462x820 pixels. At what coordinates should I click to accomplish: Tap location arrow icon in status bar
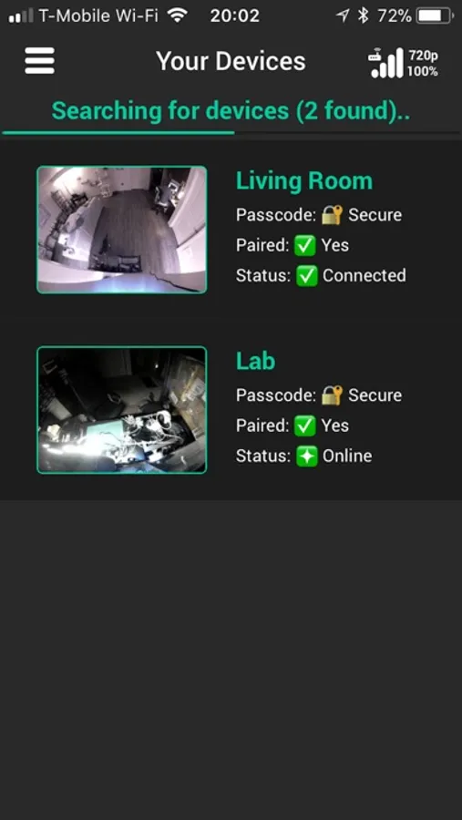pos(343,15)
